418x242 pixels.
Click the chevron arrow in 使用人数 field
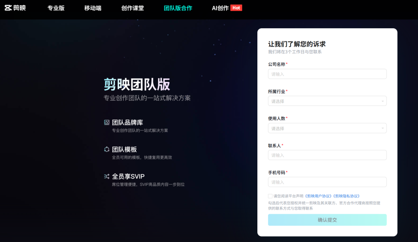pyautogui.click(x=382, y=128)
